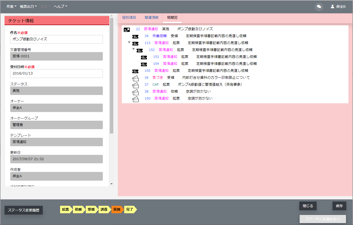Screen dimensions: 353x225
Task: Click the card icon of ticket 22
Action: click(127, 30)
